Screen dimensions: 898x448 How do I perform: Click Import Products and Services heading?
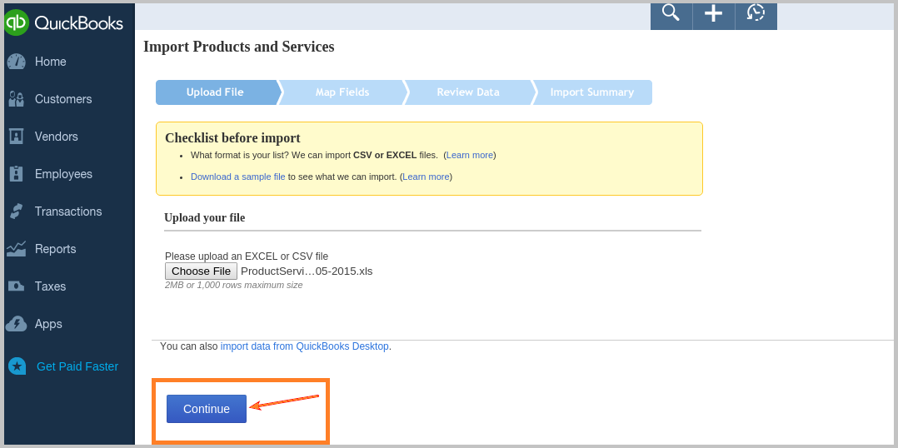[x=239, y=47]
